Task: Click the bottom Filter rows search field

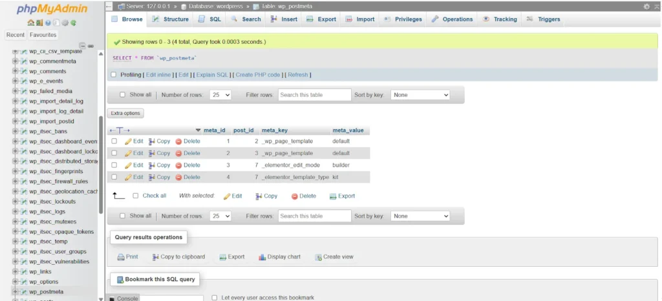Action: click(x=315, y=216)
